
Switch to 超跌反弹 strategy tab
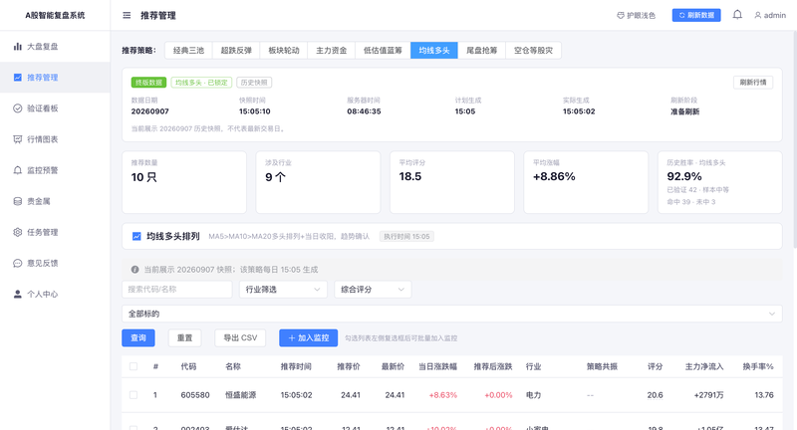point(236,50)
